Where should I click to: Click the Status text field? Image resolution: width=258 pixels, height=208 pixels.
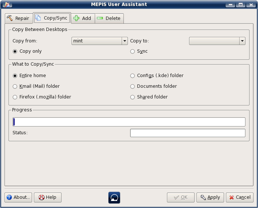(x=188, y=133)
